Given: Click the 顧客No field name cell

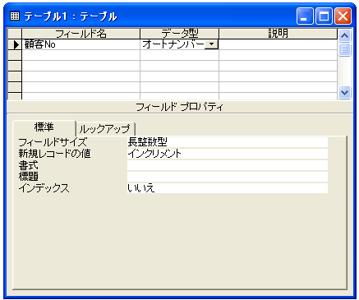Looking at the screenshot, I should tap(81, 44).
